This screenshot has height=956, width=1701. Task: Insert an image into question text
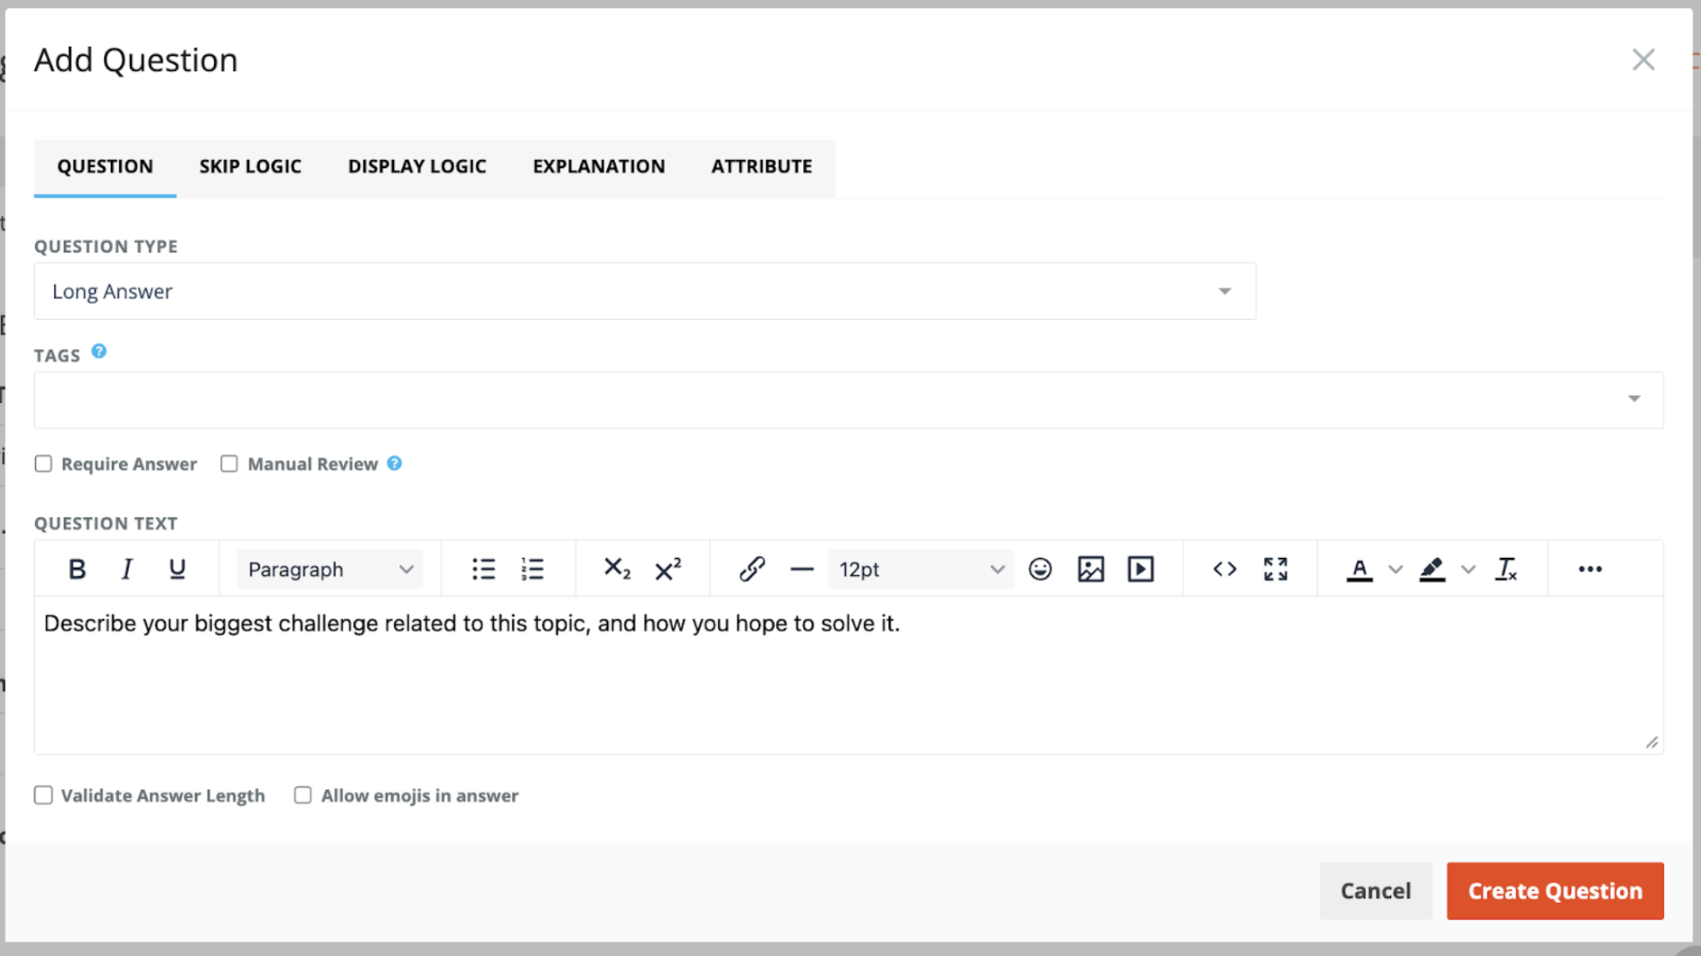1090,570
